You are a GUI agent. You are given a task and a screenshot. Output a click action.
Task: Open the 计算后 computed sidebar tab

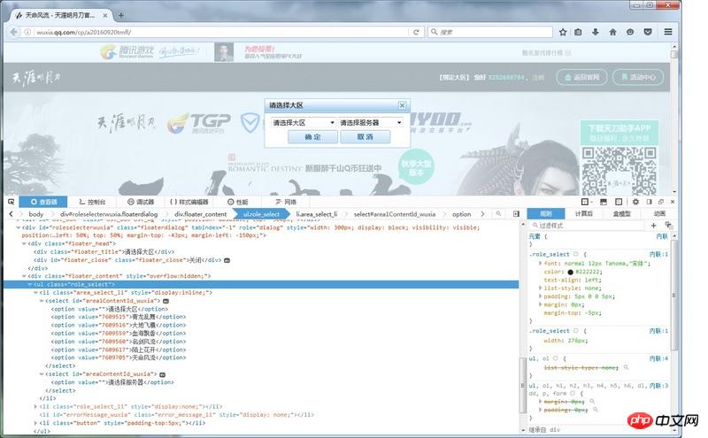coord(584,213)
